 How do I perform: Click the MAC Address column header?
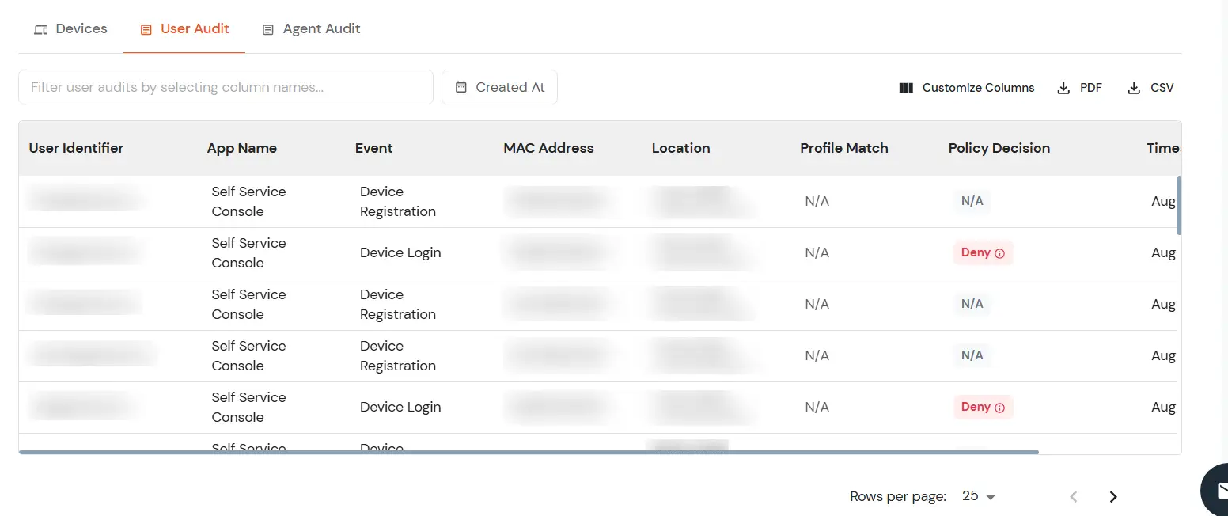tap(548, 148)
